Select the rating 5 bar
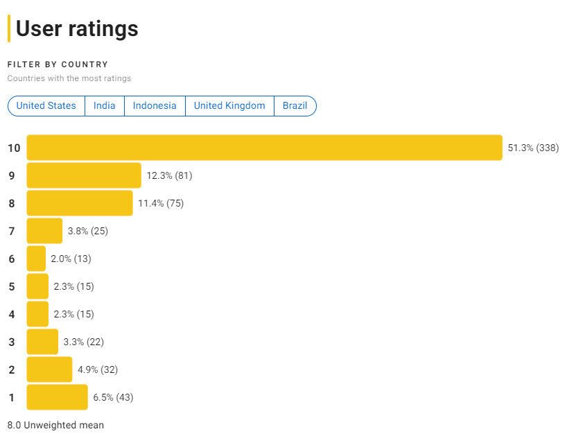This screenshot has width=576, height=436. click(37, 286)
